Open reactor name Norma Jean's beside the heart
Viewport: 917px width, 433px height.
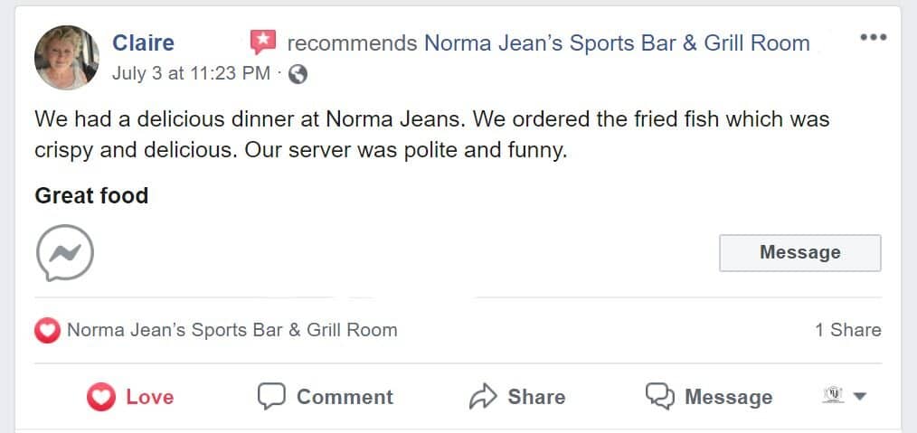click(x=232, y=330)
